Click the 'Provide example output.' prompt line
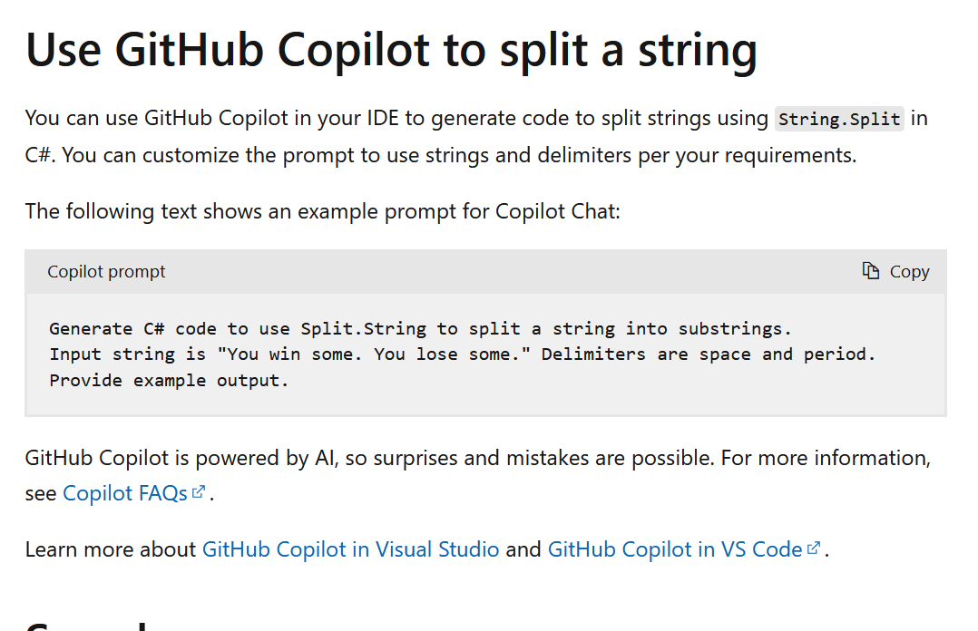 coord(169,381)
